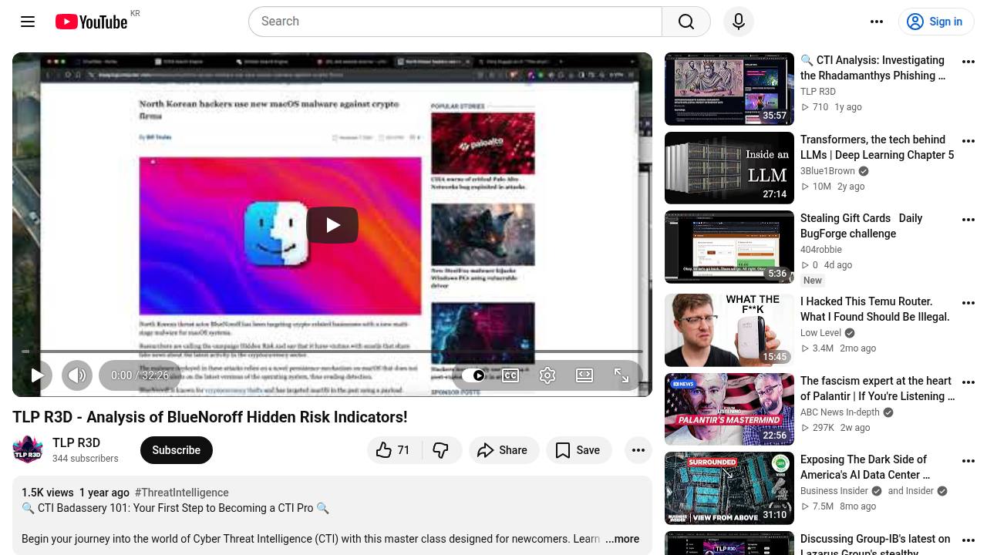Open options for Palantir fascism video

pyautogui.click(x=968, y=382)
